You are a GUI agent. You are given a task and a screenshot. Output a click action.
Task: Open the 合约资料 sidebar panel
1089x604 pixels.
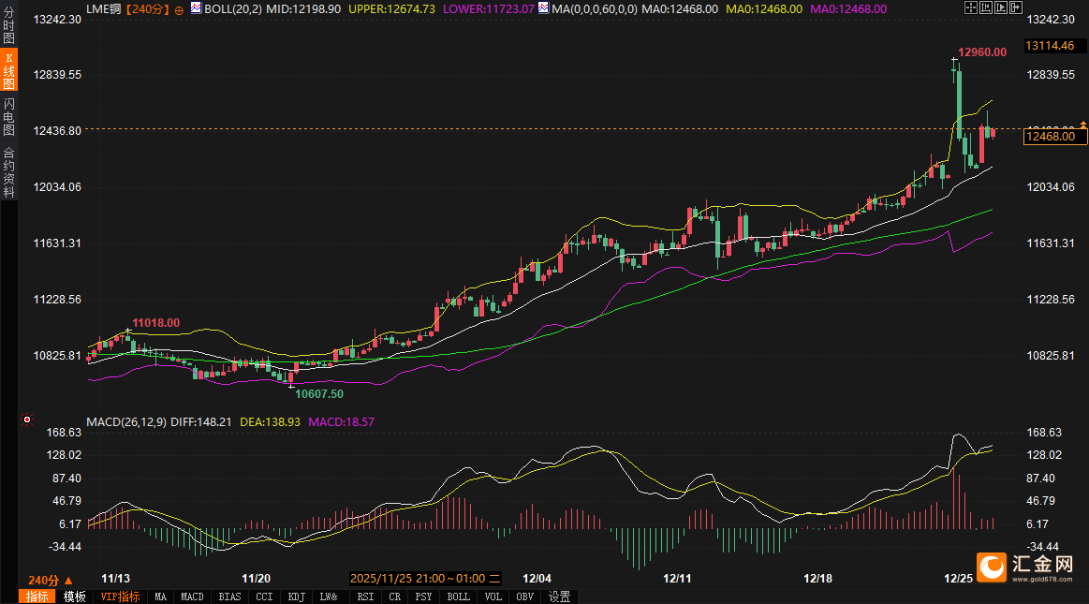tap(8, 172)
